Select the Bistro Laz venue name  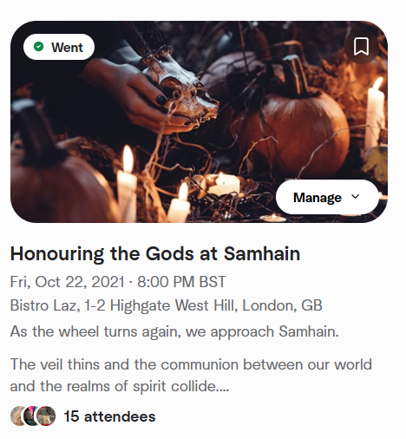click(x=44, y=305)
